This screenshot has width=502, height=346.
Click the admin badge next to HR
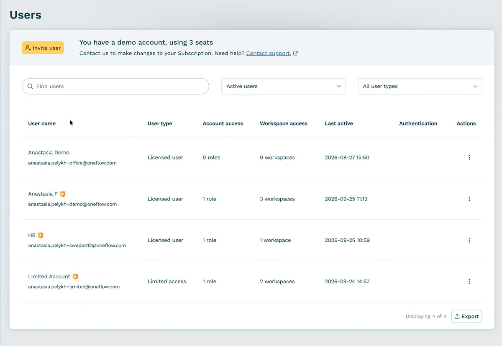41,235
